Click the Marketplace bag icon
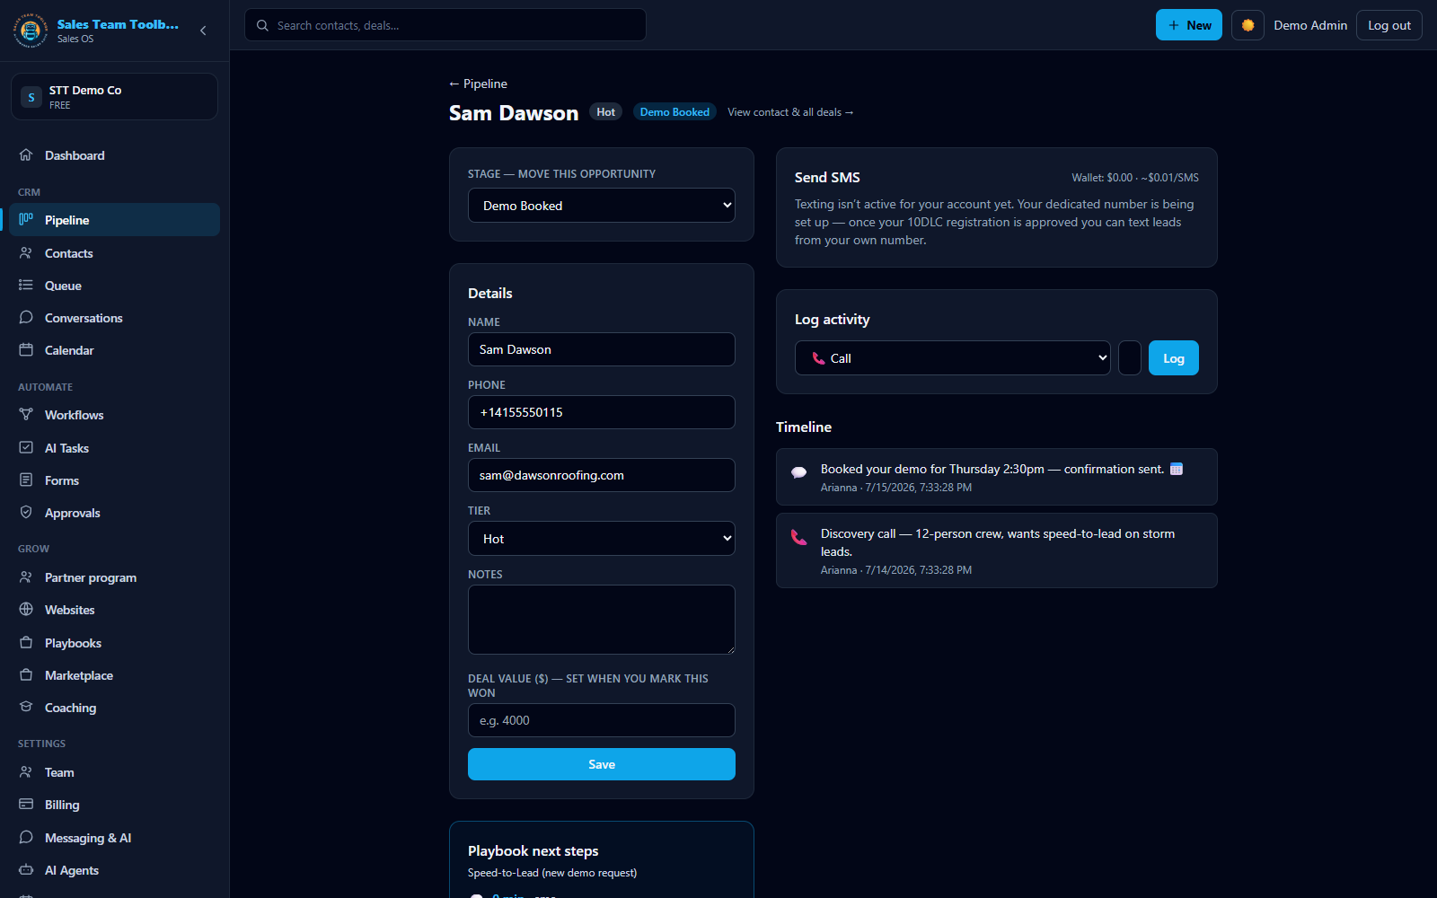Image resolution: width=1437 pixels, height=898 pixels. coord(26,674)
